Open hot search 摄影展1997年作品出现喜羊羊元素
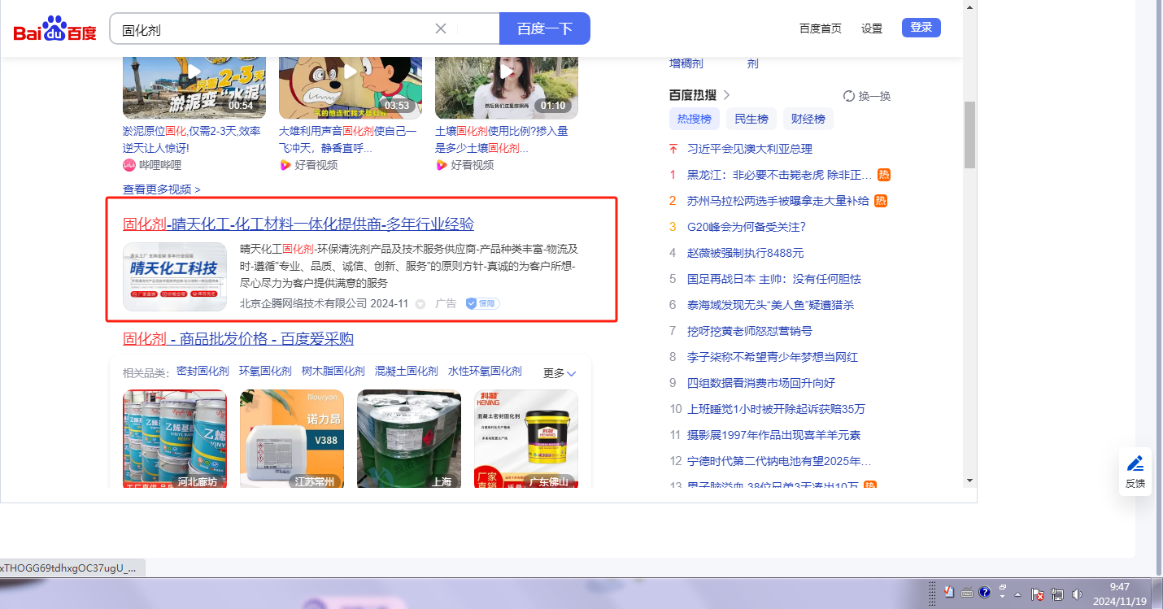Screen dimensions: 1163x609 pyautogui.click(x=774, y=435)
